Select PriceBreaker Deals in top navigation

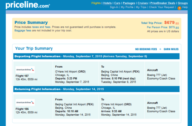coord(163,3)
